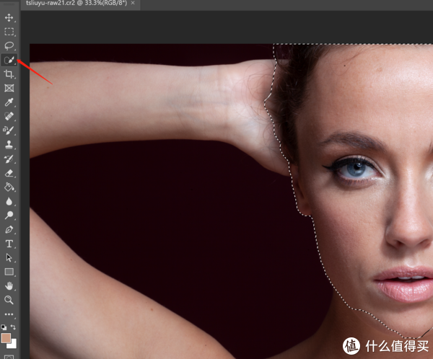Viewport: 433px width, 359px height.
Task: Select the Clone Stamp tool
Action: (9, 145)
